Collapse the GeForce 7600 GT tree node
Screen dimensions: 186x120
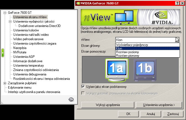point(5,13)
